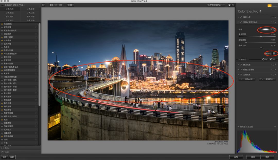
Task: Toggle the 层次和曲线 favorite star
Action: pos(2,136)
